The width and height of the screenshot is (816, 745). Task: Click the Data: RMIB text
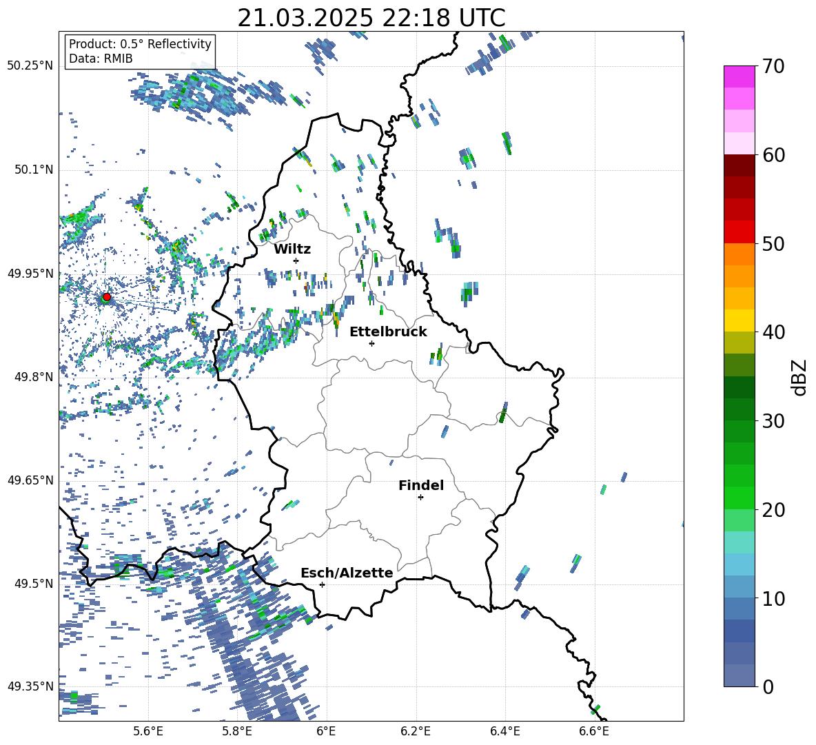pos(101,59)
